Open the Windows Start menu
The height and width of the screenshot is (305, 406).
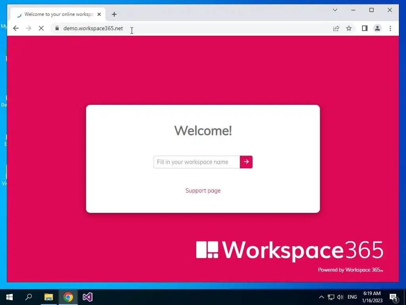pos(10,297)
